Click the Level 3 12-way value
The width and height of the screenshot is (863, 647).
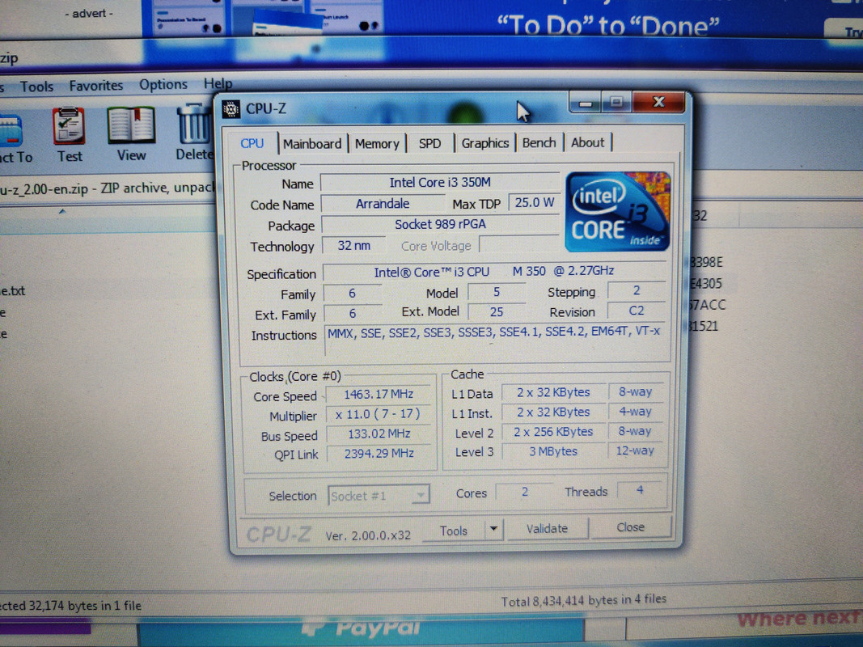635,451
